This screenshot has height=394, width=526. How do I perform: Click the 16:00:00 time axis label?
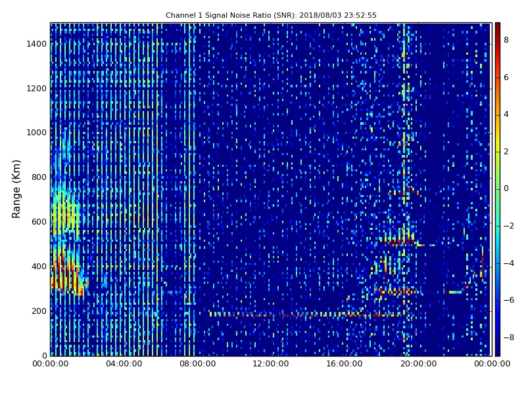(x=345, y=364)
